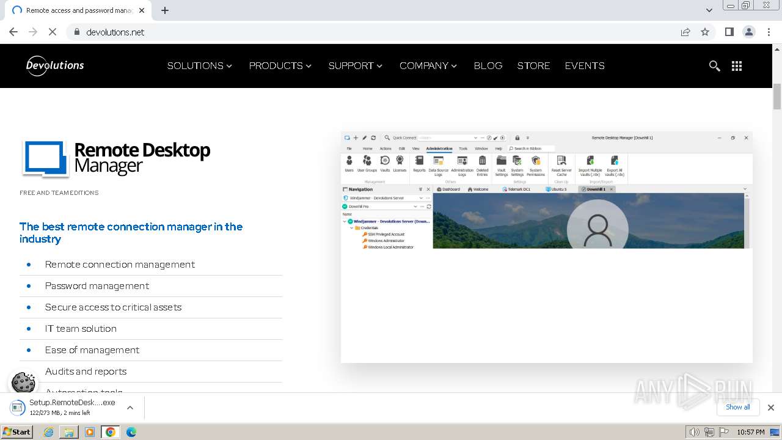Open a new browser tab
The width and height of the screenshot is (782, 440).
[x=165, y=10]
